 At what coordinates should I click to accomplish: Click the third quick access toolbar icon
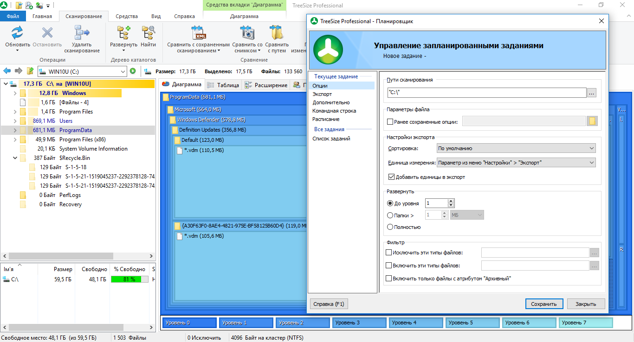39,6
